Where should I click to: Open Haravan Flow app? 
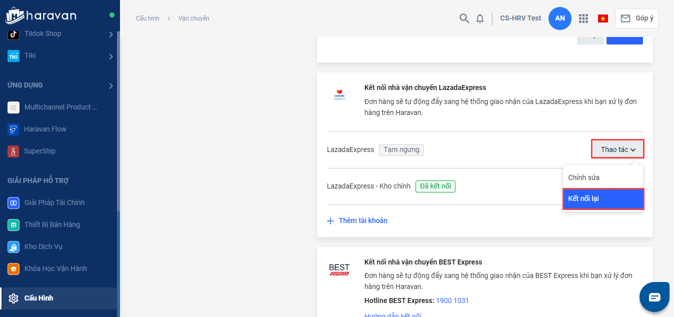[x=45, y=129]
